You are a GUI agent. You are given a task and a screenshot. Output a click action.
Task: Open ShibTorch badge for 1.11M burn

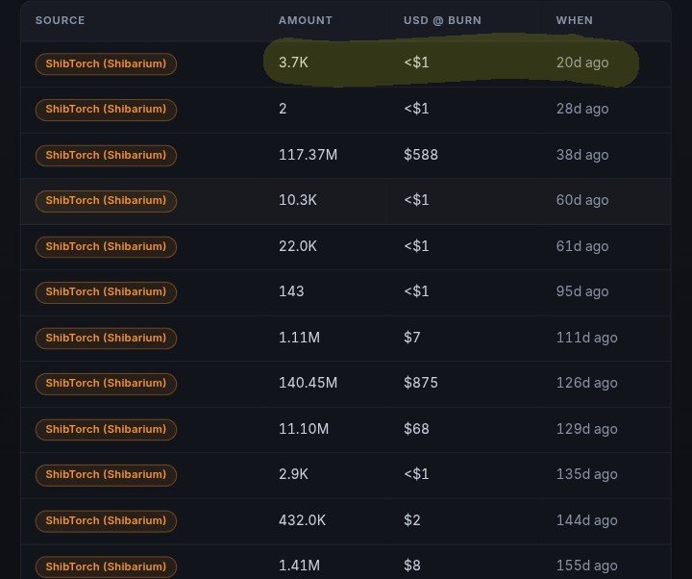click(106, 338)
